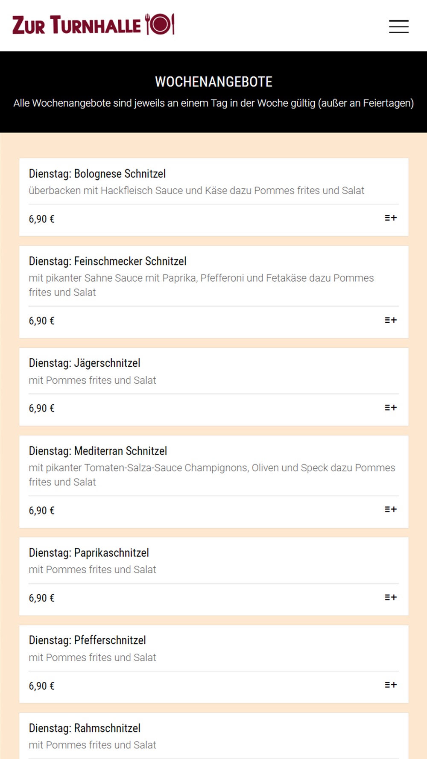The image size is (427, 759).
Task: Click the 6,90 € price of Bolognese Schnitzel
Action: 41,219
